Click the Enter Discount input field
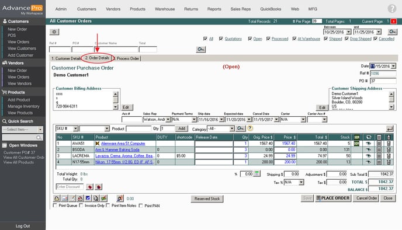The height and width of the screenshot is (230, 402). (x=70, y=187)
